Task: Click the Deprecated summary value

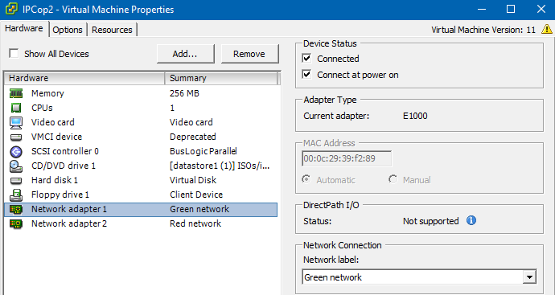Action: pyautogui.click(x=193, y=137)
